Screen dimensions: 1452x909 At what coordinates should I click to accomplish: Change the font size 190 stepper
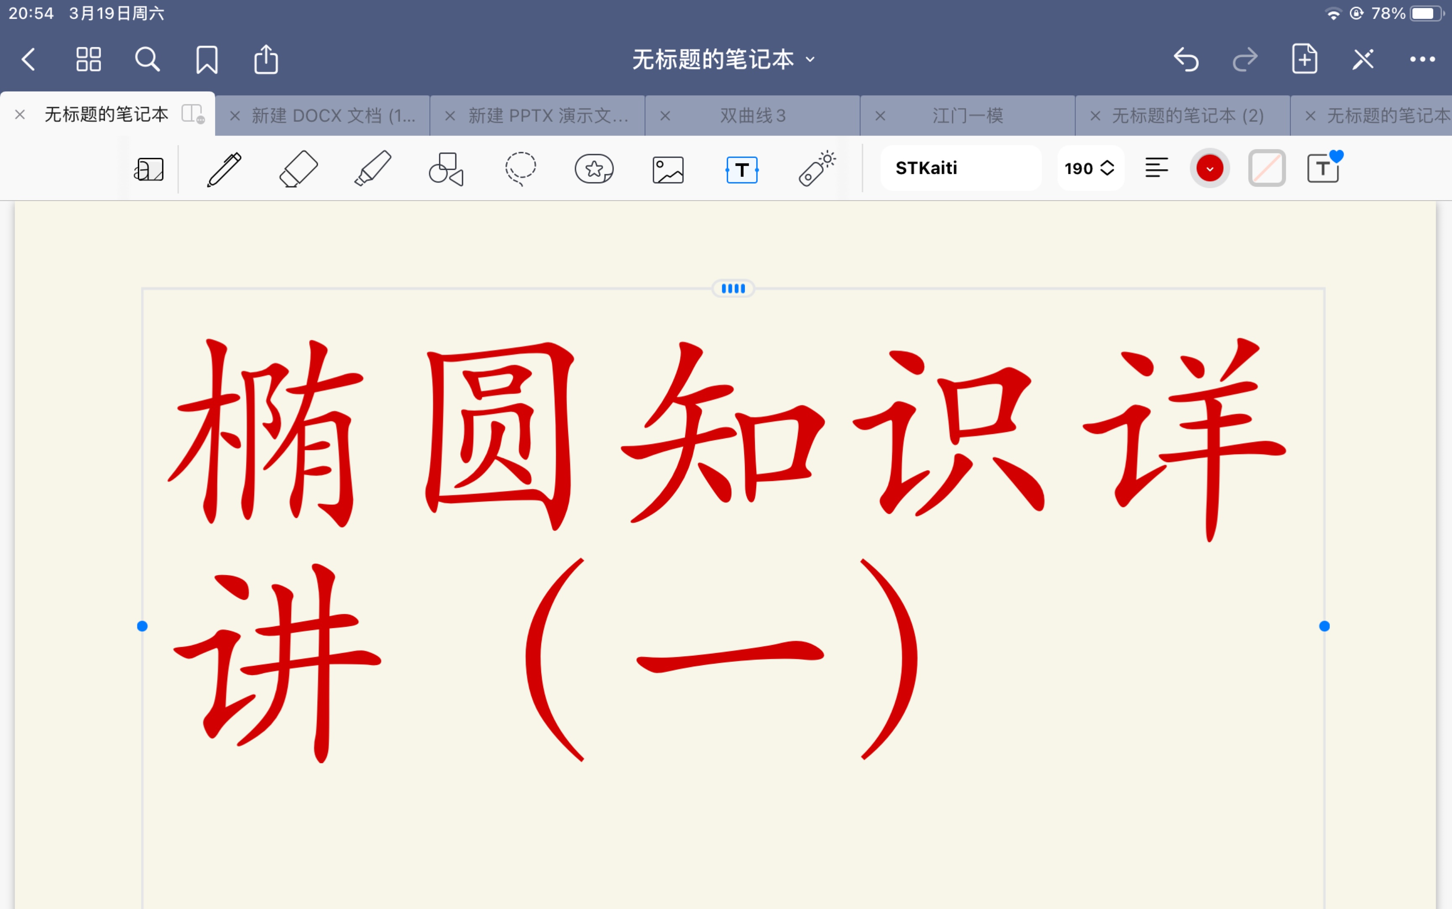click(1091, 168)
